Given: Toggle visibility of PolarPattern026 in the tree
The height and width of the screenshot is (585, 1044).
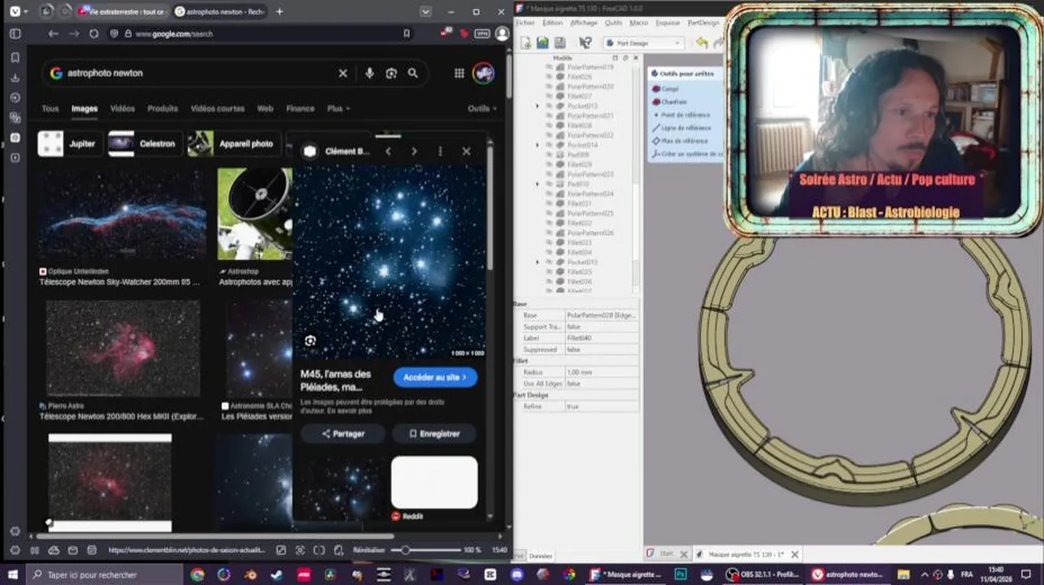Looking at the screenshot, I should (549, 232).
